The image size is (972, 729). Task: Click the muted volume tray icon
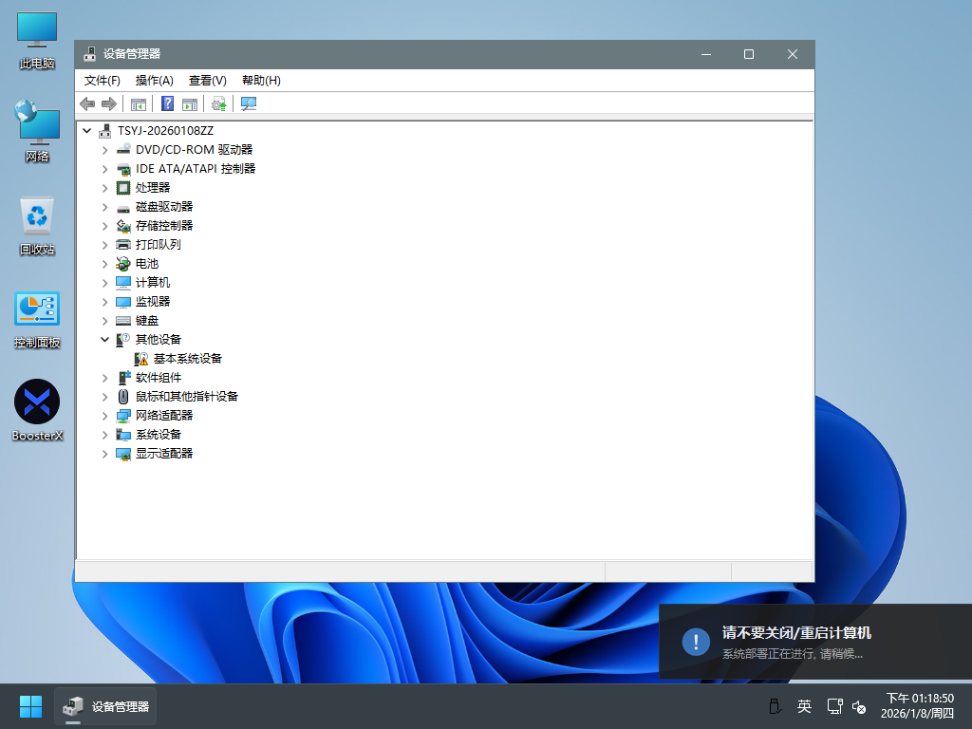point(859,706)
